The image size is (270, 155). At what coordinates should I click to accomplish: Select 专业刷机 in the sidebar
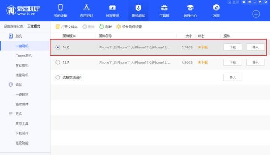(22, 65)
